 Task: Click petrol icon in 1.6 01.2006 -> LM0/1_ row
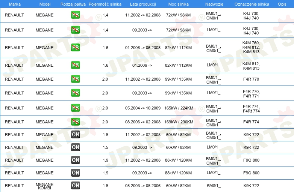coord(75,65)
